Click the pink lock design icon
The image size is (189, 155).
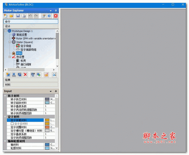click(x=46, y=75)
